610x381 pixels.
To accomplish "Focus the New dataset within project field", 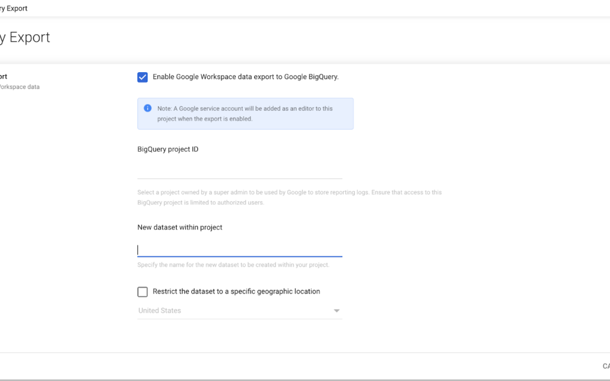I will (239, 249).
